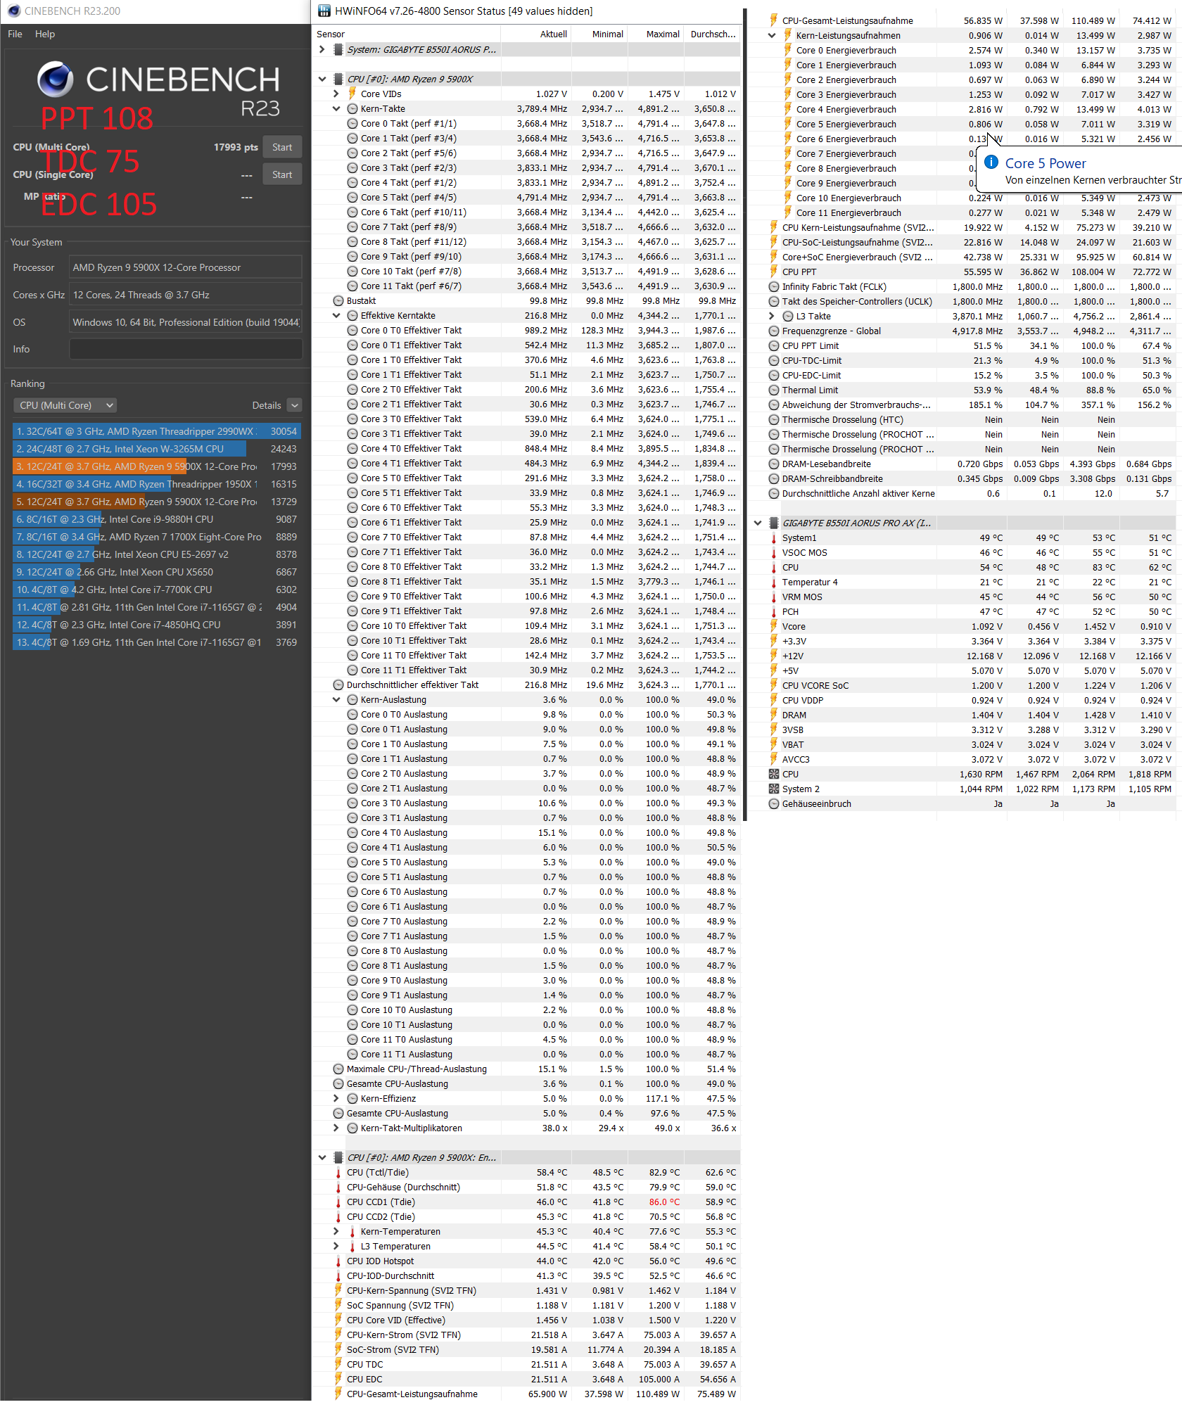This screenshot has height=1407, width=1182.
Task: Click the clock icon next to Gehäuseeinbruch
Action: [774, 803]
